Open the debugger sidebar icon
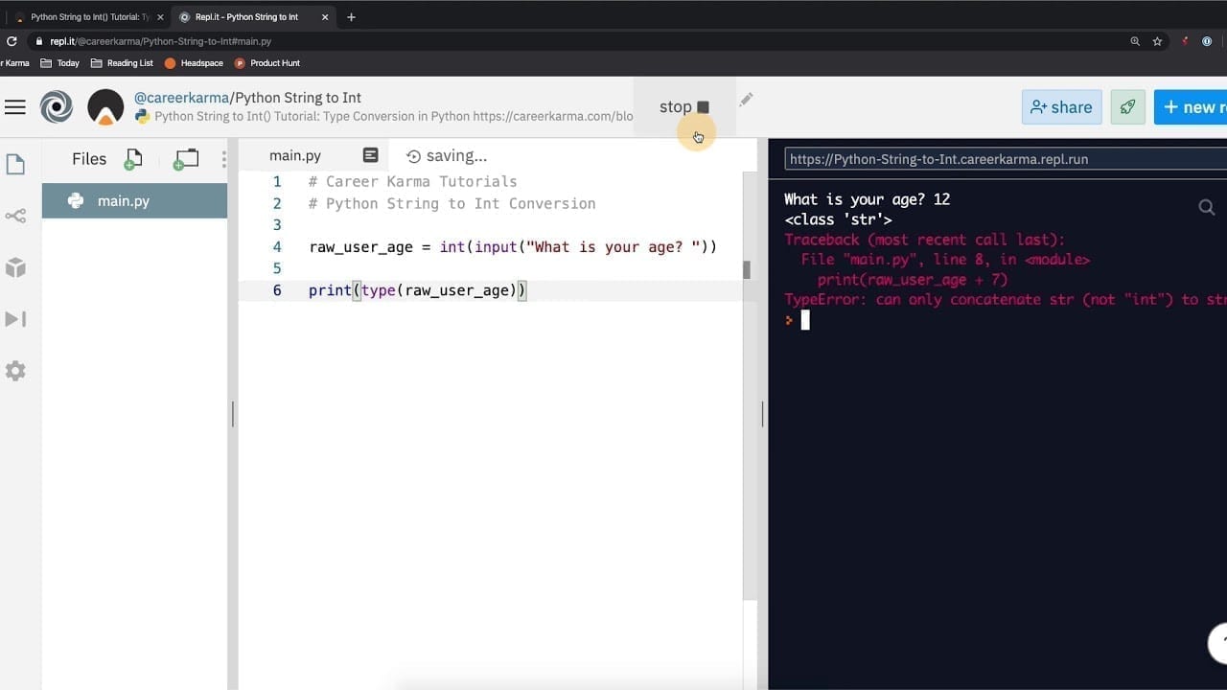The width and height of the screenshot is (1227, 690). click(15, 319)
